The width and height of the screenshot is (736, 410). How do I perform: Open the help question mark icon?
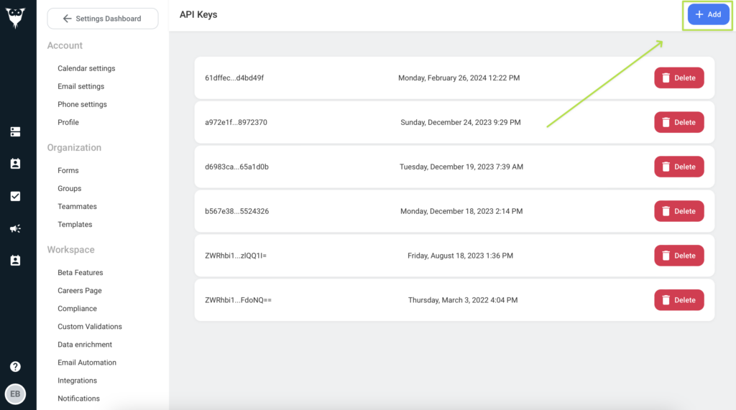(16, 366)
